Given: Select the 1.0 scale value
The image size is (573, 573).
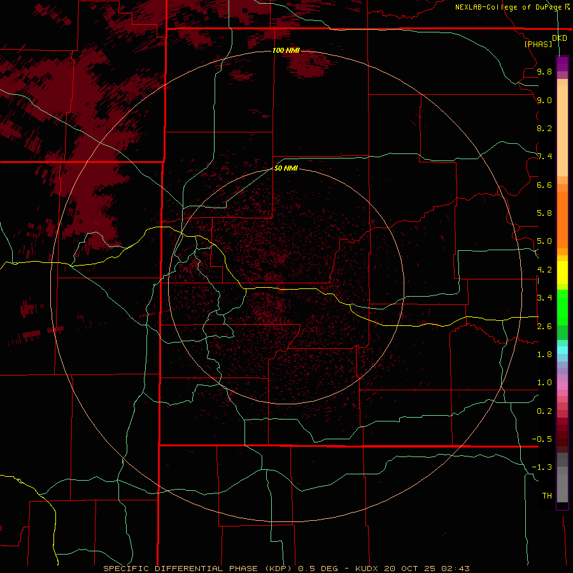Looking at the screenshot, I should point(544,383).
